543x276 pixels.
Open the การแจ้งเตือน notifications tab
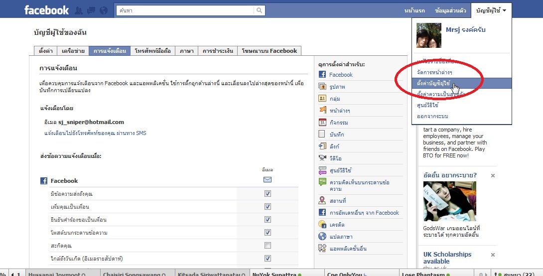pos(110,51)
